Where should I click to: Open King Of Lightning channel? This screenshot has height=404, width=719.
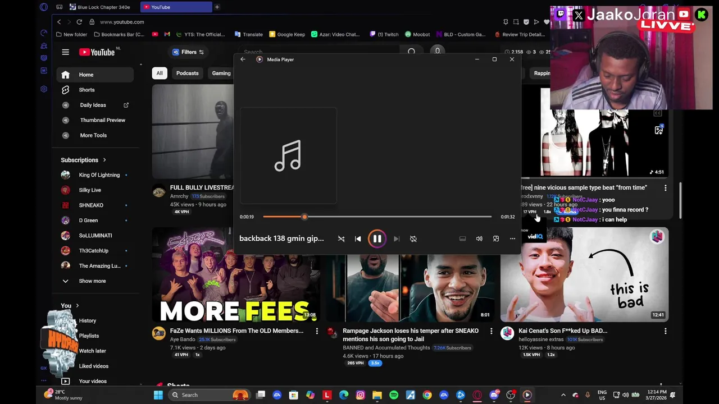(95, 175)
